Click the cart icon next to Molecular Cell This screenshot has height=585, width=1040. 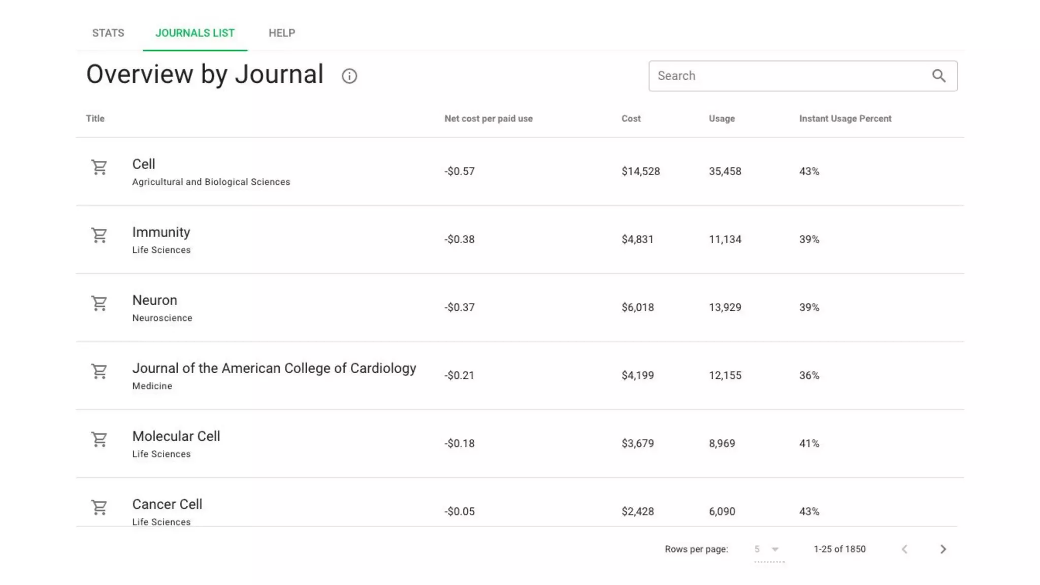click(99, 439)
